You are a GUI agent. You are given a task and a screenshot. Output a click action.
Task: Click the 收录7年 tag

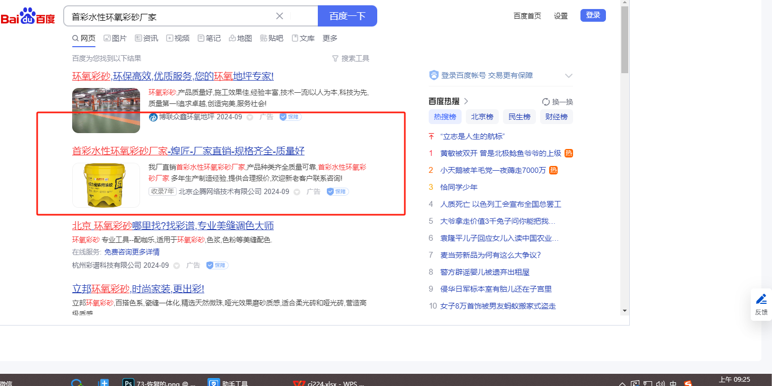[x=162, y=191]
